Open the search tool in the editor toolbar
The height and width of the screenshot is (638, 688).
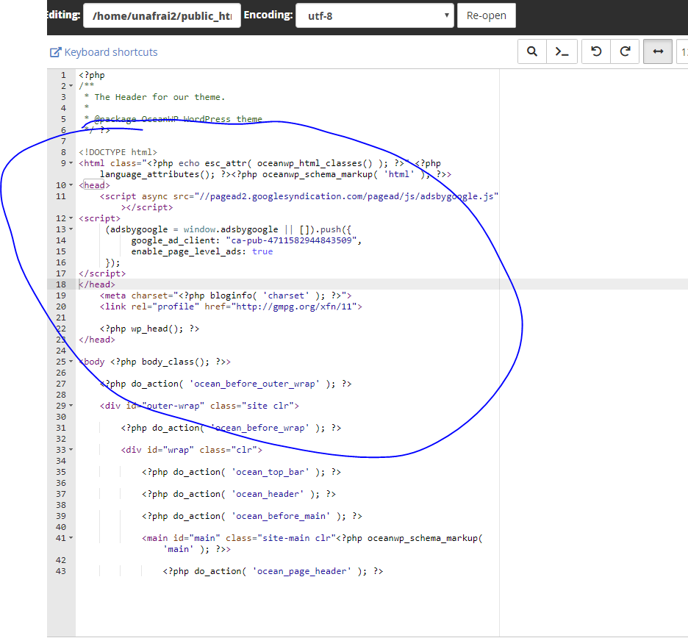[x=532, y=51]
